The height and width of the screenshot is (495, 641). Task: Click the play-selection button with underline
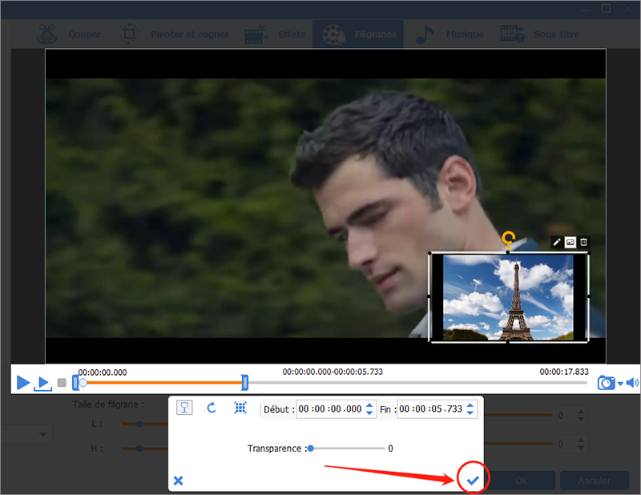43,384
